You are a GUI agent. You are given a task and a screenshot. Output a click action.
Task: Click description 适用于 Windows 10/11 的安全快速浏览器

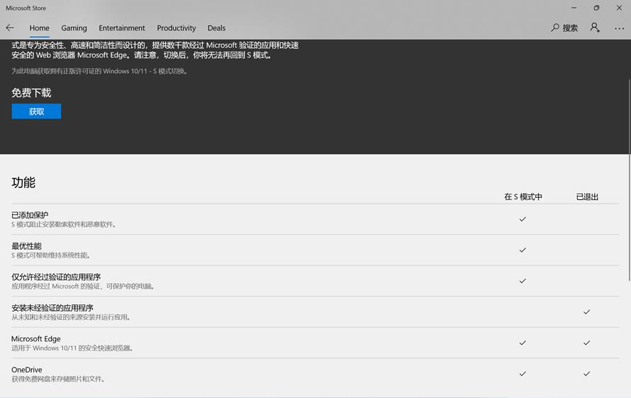pyautogui.click(x=72, y=348)
